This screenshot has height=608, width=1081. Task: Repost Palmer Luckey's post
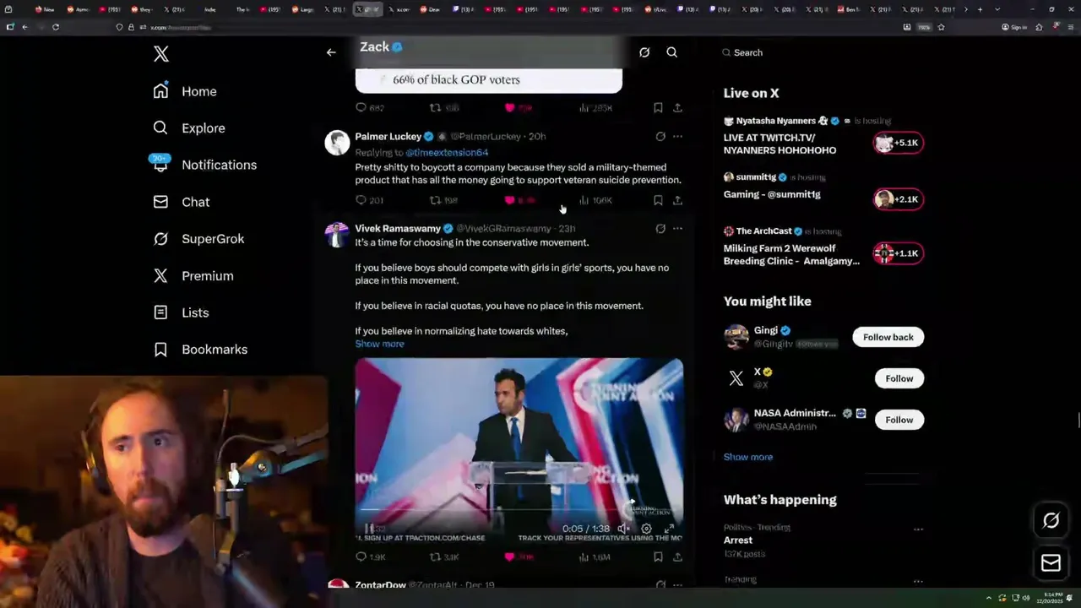click(443, 200)
